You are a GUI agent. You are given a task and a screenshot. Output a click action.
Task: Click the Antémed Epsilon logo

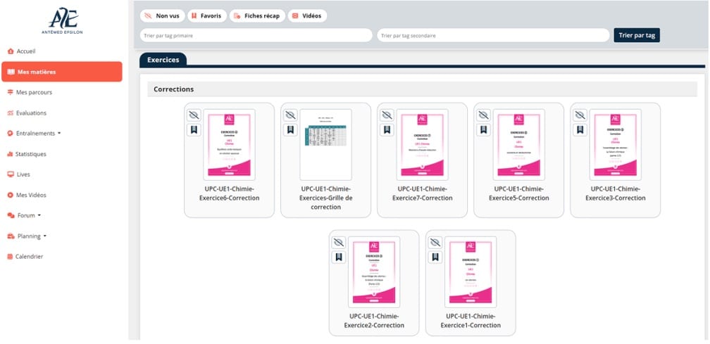(63, 21)
